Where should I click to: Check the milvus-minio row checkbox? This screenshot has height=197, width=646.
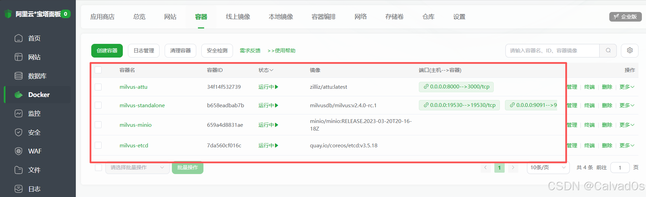click(x=98, y=125)
